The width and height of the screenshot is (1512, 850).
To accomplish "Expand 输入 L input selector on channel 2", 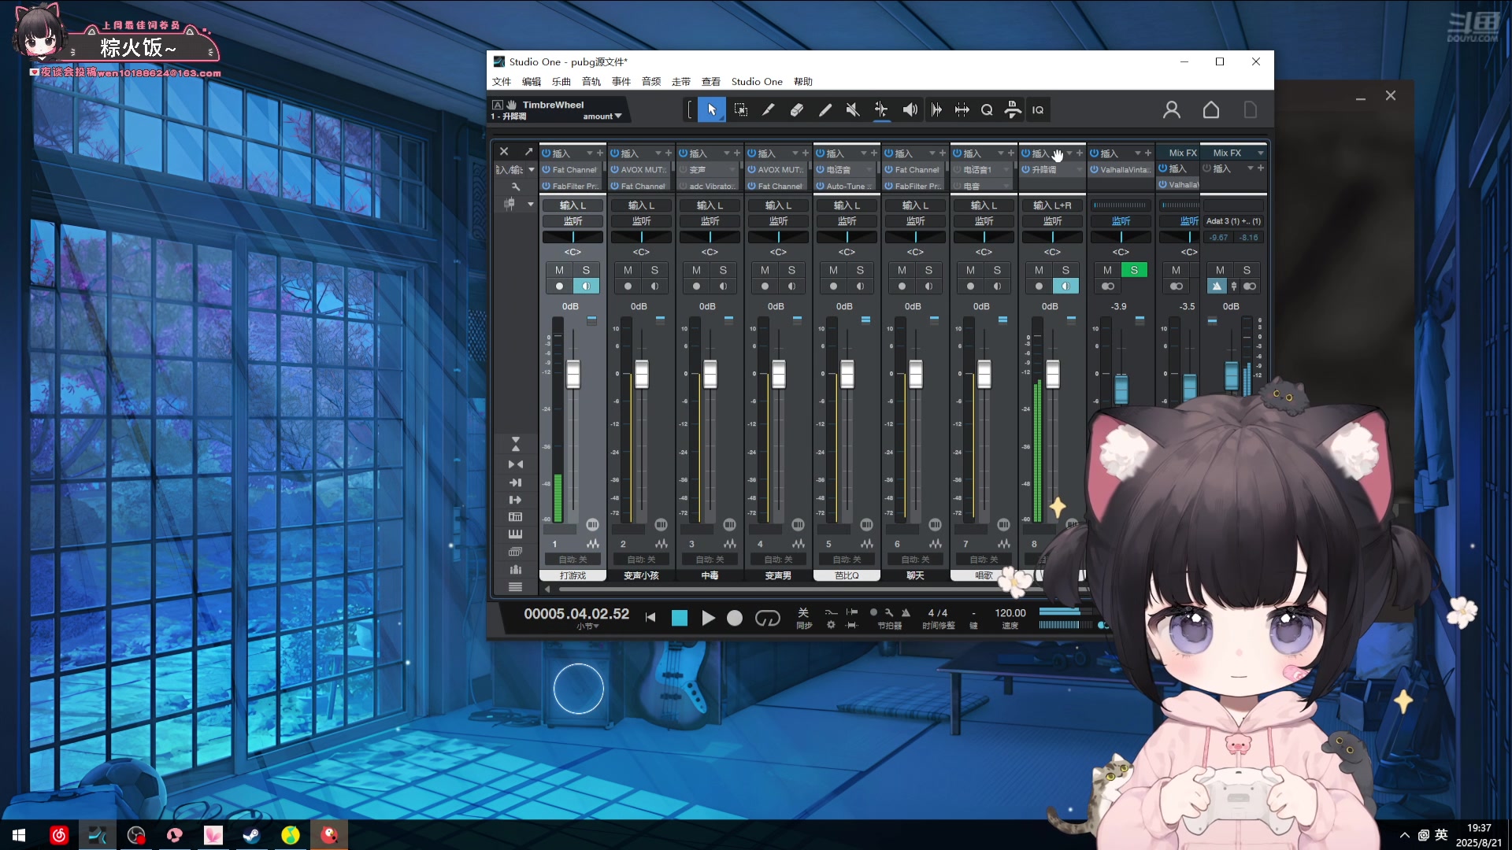I will [x=641, y=205].
